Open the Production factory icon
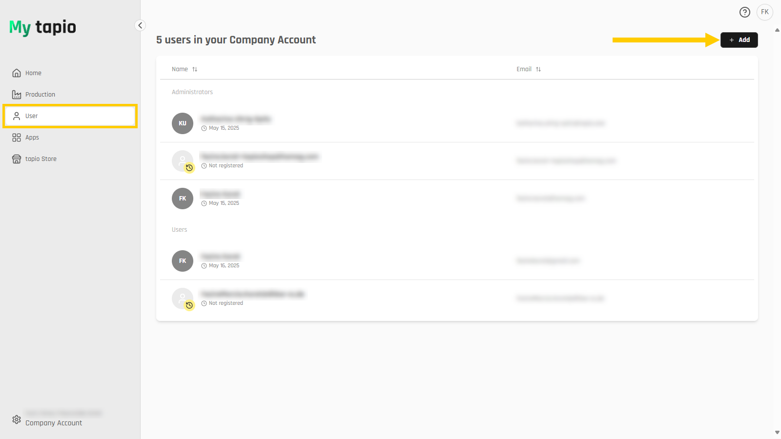The width and height of the screenshot is (781, 439). (x=17, y=95)
